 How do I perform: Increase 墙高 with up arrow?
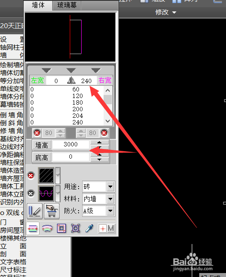(x=100, y=142)
